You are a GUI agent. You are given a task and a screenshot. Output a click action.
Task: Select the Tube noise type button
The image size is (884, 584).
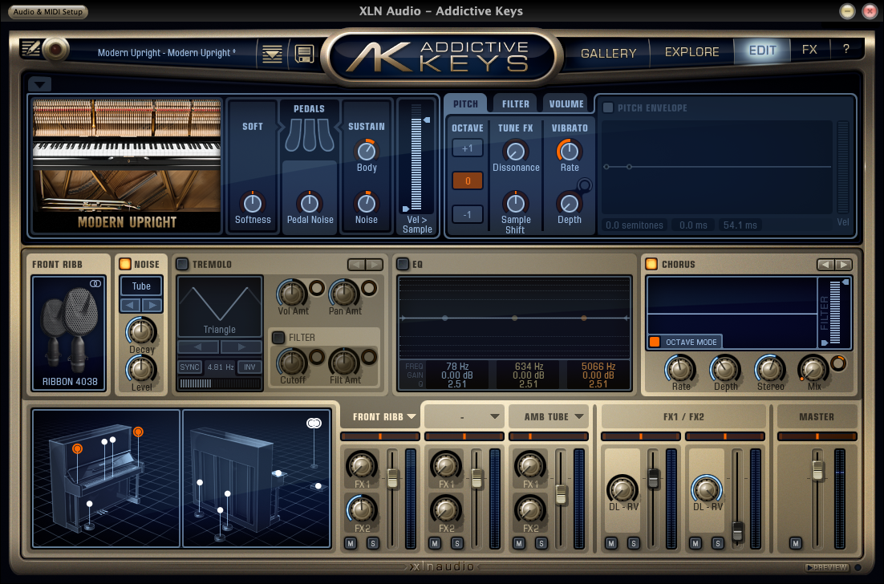(x=140, y=286)
